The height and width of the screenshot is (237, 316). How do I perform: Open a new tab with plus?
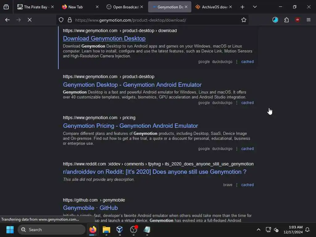pyautogui.click(x=243, y=7)
